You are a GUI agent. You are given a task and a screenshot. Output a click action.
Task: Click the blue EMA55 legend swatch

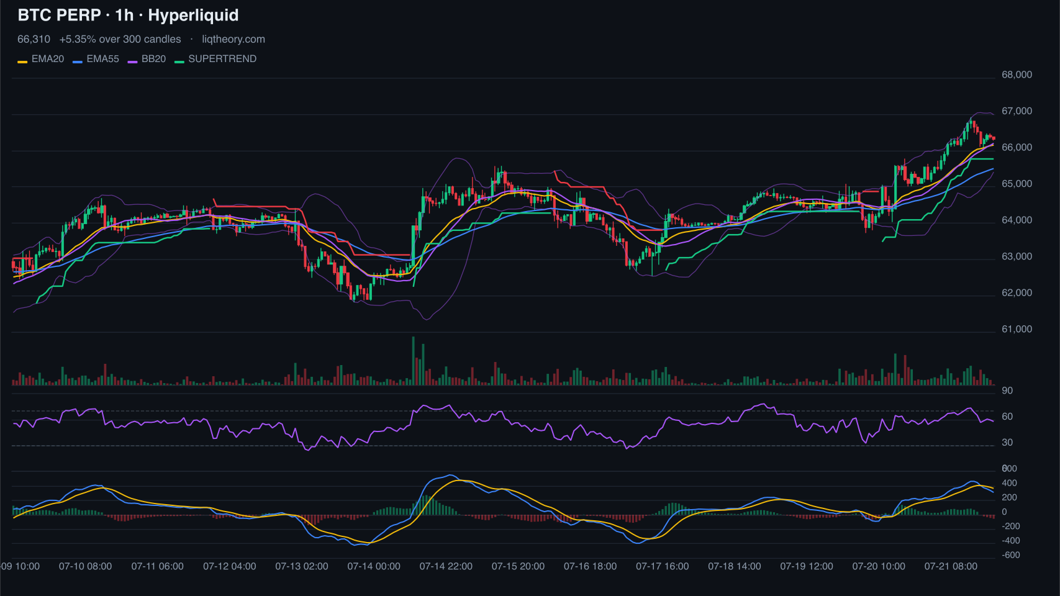pos(78,61)
